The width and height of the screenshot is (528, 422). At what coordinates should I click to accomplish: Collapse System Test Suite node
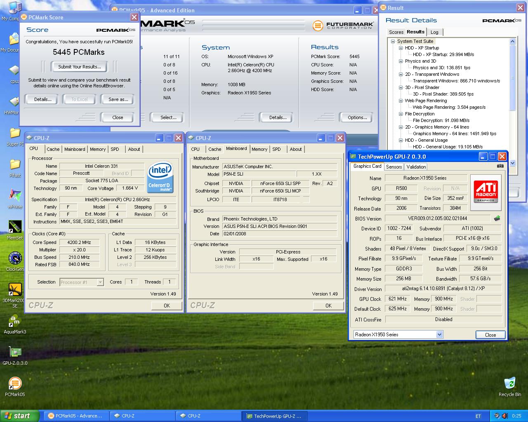click(393, 41)
